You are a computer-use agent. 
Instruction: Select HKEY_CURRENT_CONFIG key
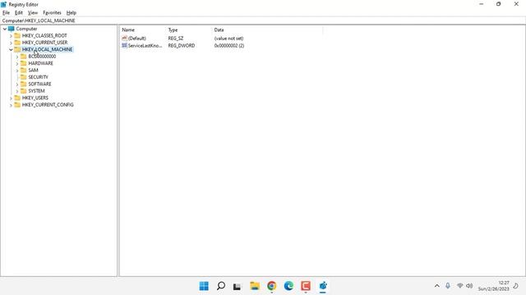tap(48, 105)
